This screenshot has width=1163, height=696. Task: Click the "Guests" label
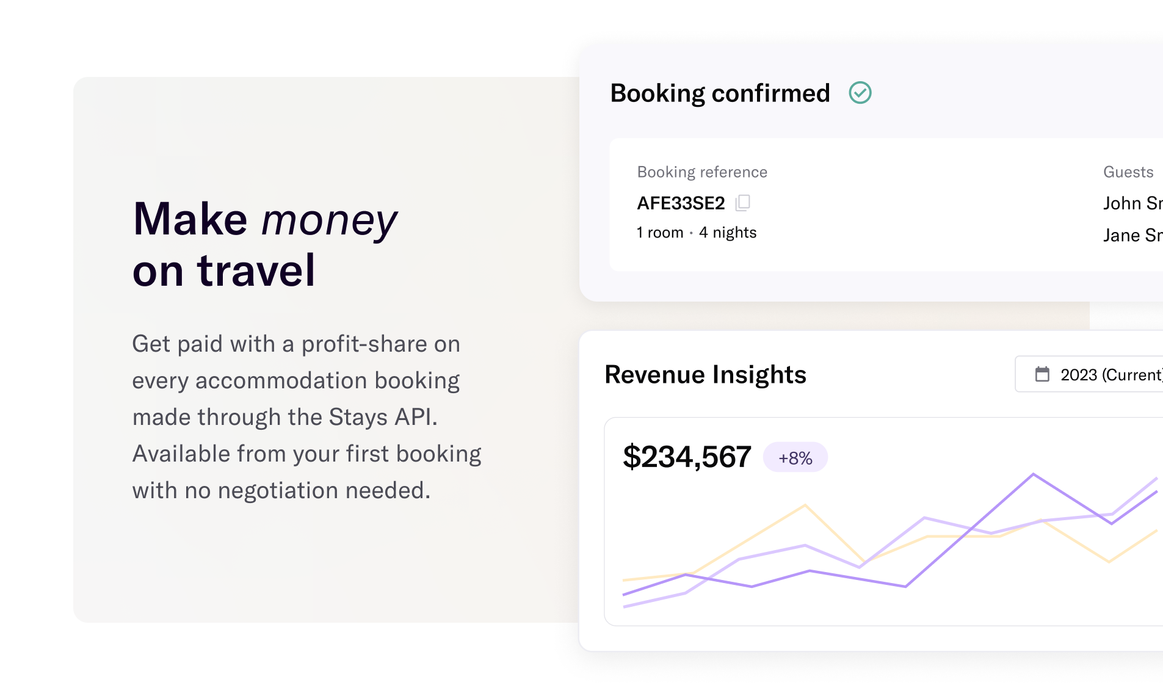tap(1128, 172)
